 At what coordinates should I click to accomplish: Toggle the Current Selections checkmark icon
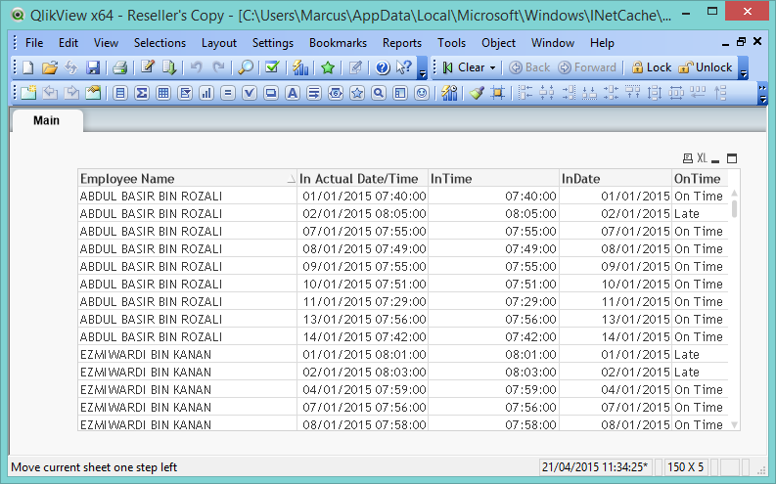tap(272, 67)
